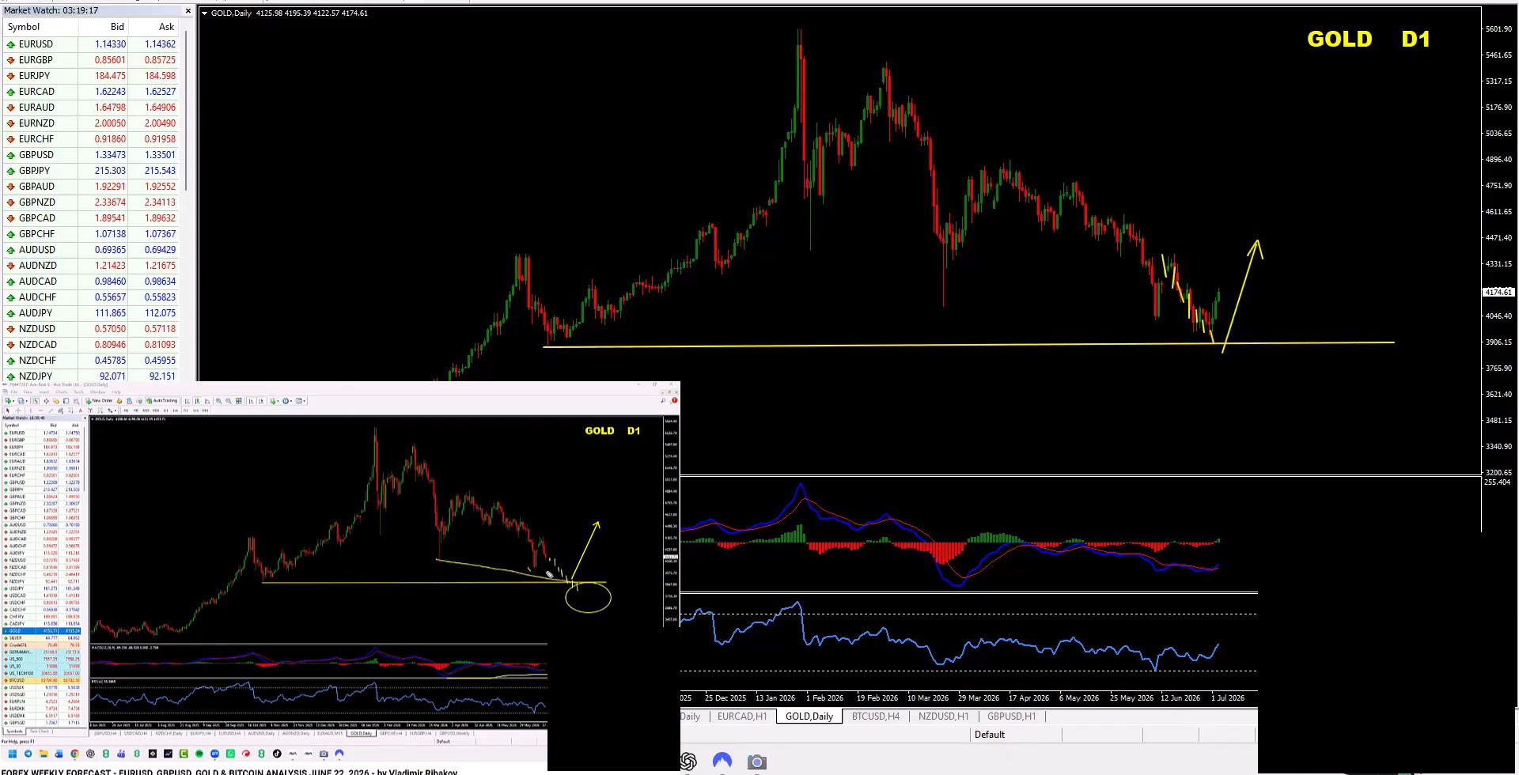Select NZDCAD row in Market Watch

click(91, 345)
